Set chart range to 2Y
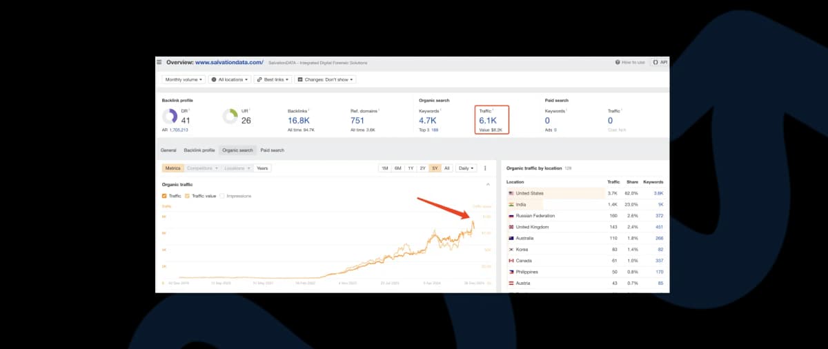Image resolution: width=828 pixels, height=349 pixels. (x=422, y=168)
